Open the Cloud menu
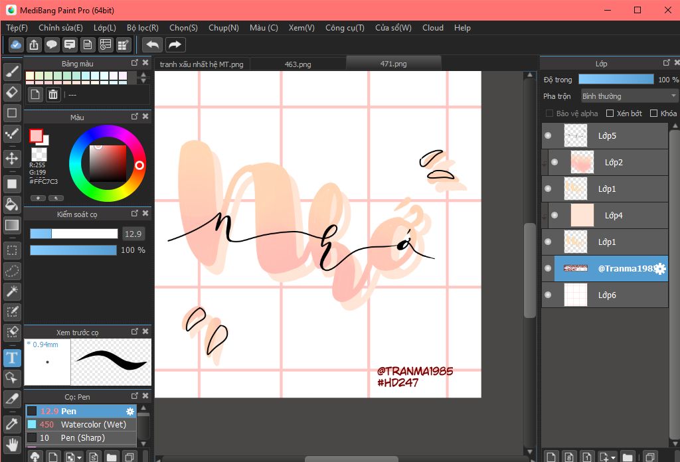This screenshot has width=680, height=462. [433, 28]
